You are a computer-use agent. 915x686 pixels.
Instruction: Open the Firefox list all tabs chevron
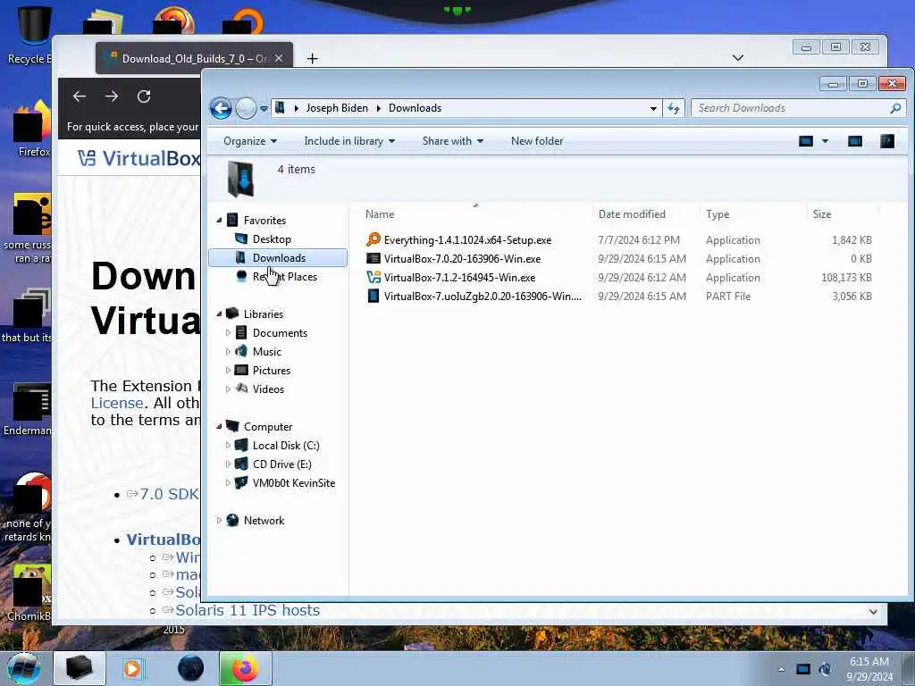click(x=737, y=58)
